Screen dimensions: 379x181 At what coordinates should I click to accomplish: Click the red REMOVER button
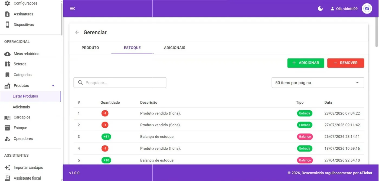point(345,63)
